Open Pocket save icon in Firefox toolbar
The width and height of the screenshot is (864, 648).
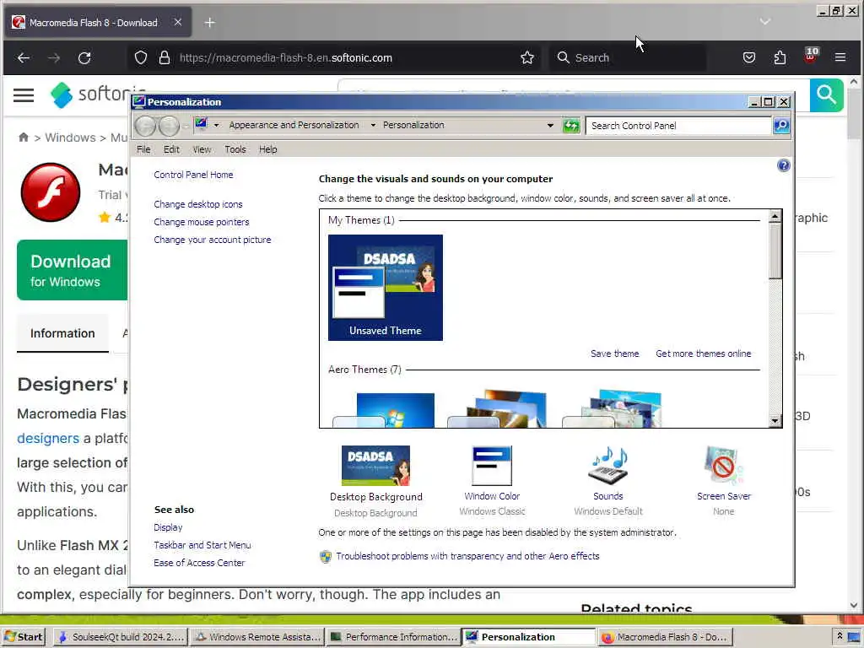[749, 57]
